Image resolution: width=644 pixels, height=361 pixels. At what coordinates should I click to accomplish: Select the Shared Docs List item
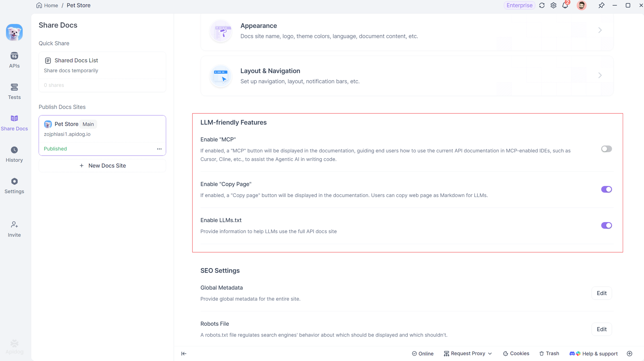click(76, 60)
